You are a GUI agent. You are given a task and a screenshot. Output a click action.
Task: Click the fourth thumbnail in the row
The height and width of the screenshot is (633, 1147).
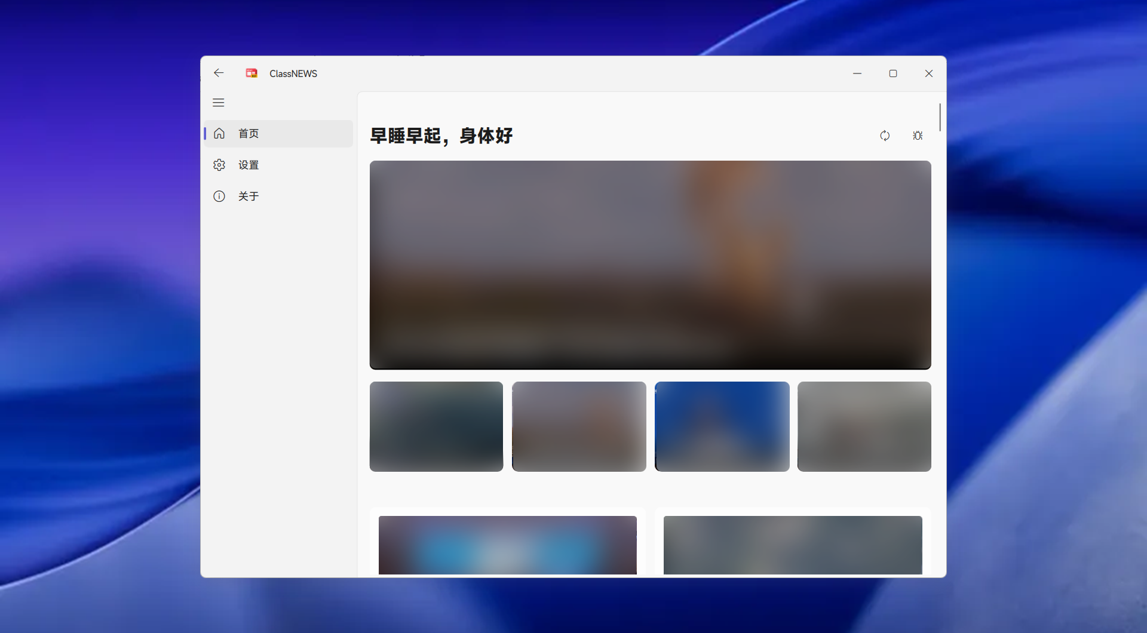tap(864, 426)
